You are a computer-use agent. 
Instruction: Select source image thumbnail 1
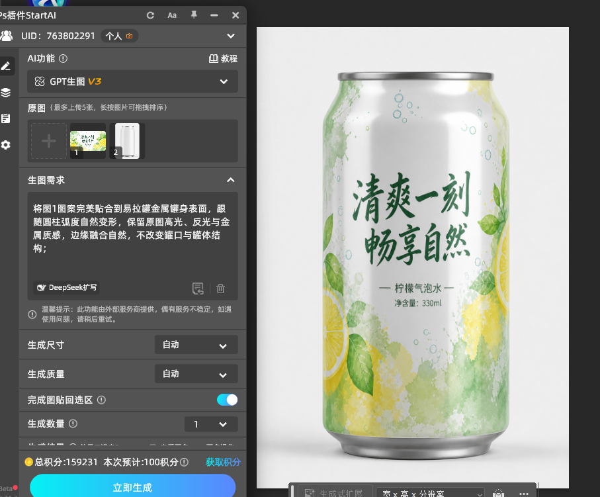[88, 141]
